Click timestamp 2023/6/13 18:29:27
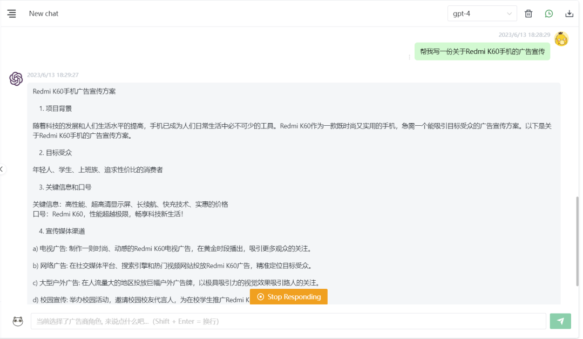The height and width of the screenshot is (339, 583). point(53,74)
